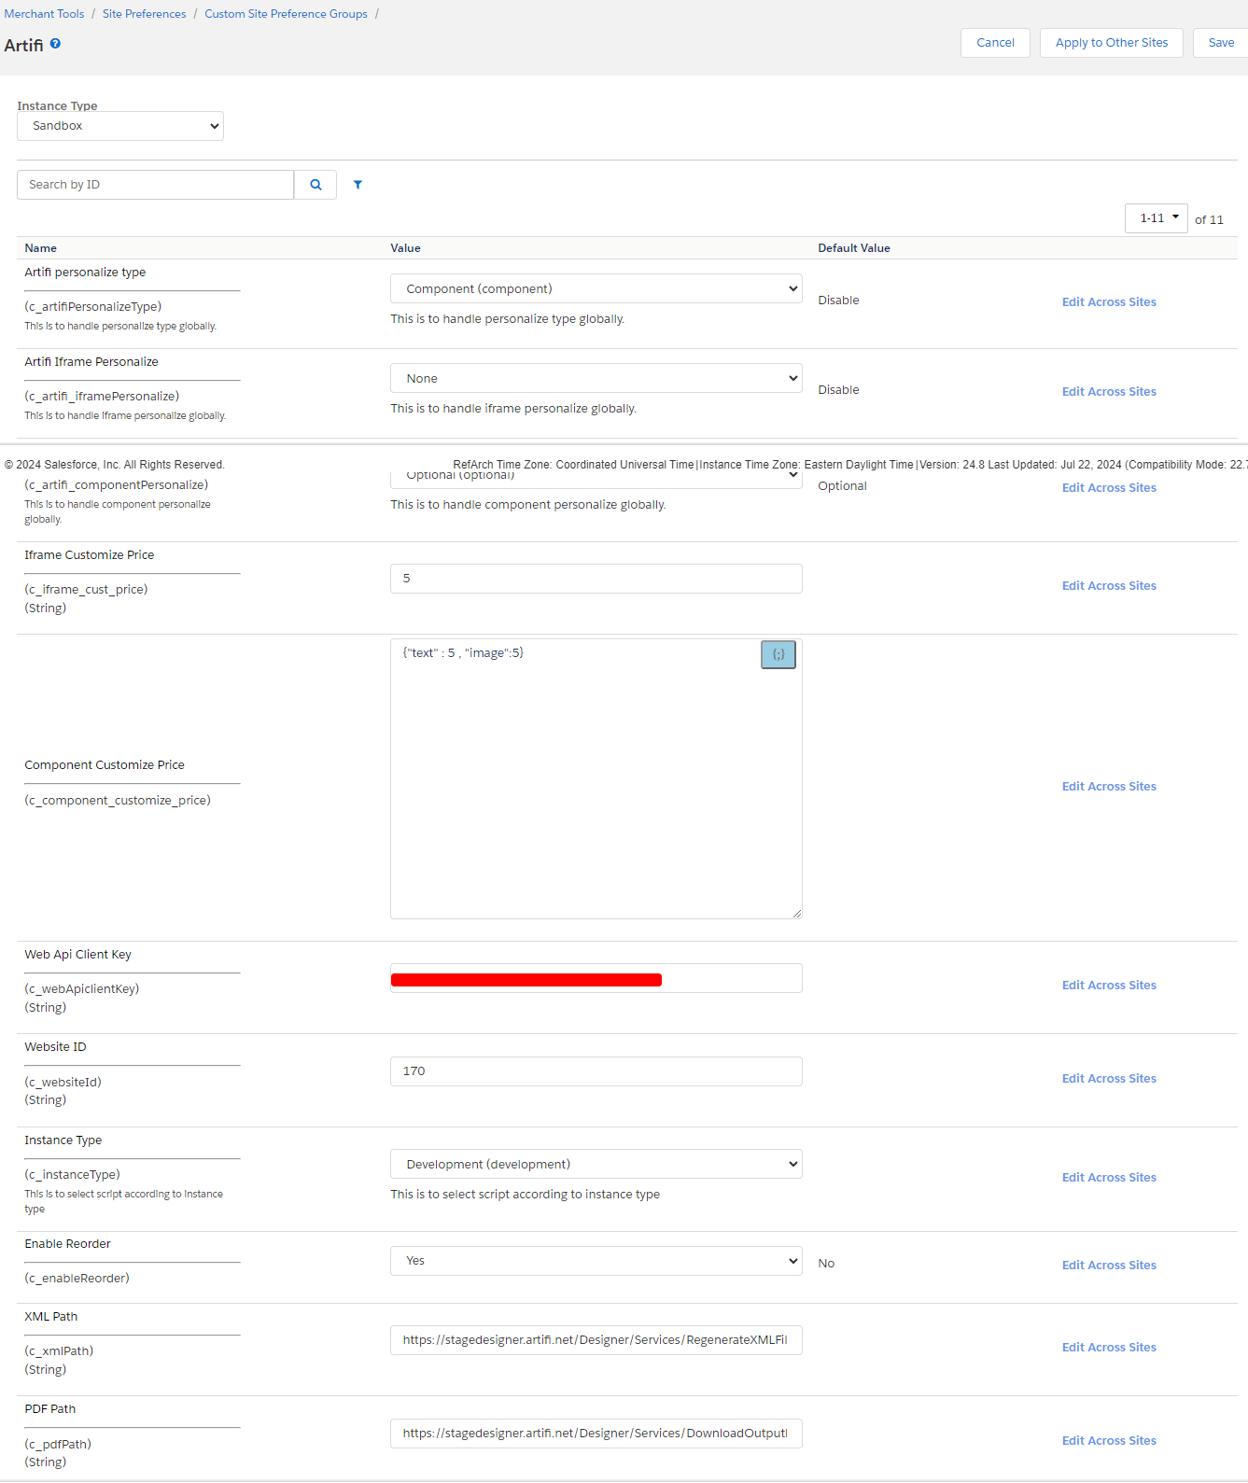Open Development instance type dropdown
Viewport: 1248px width, 1483px height.
click(596, 1165)
